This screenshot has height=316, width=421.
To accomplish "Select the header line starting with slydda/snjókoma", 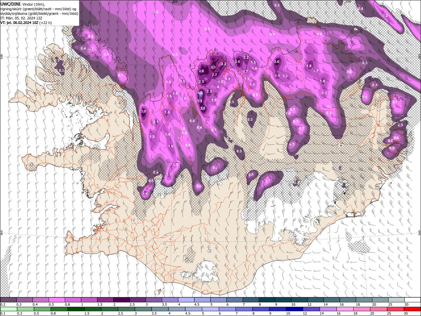I will [x=39, y=13].
